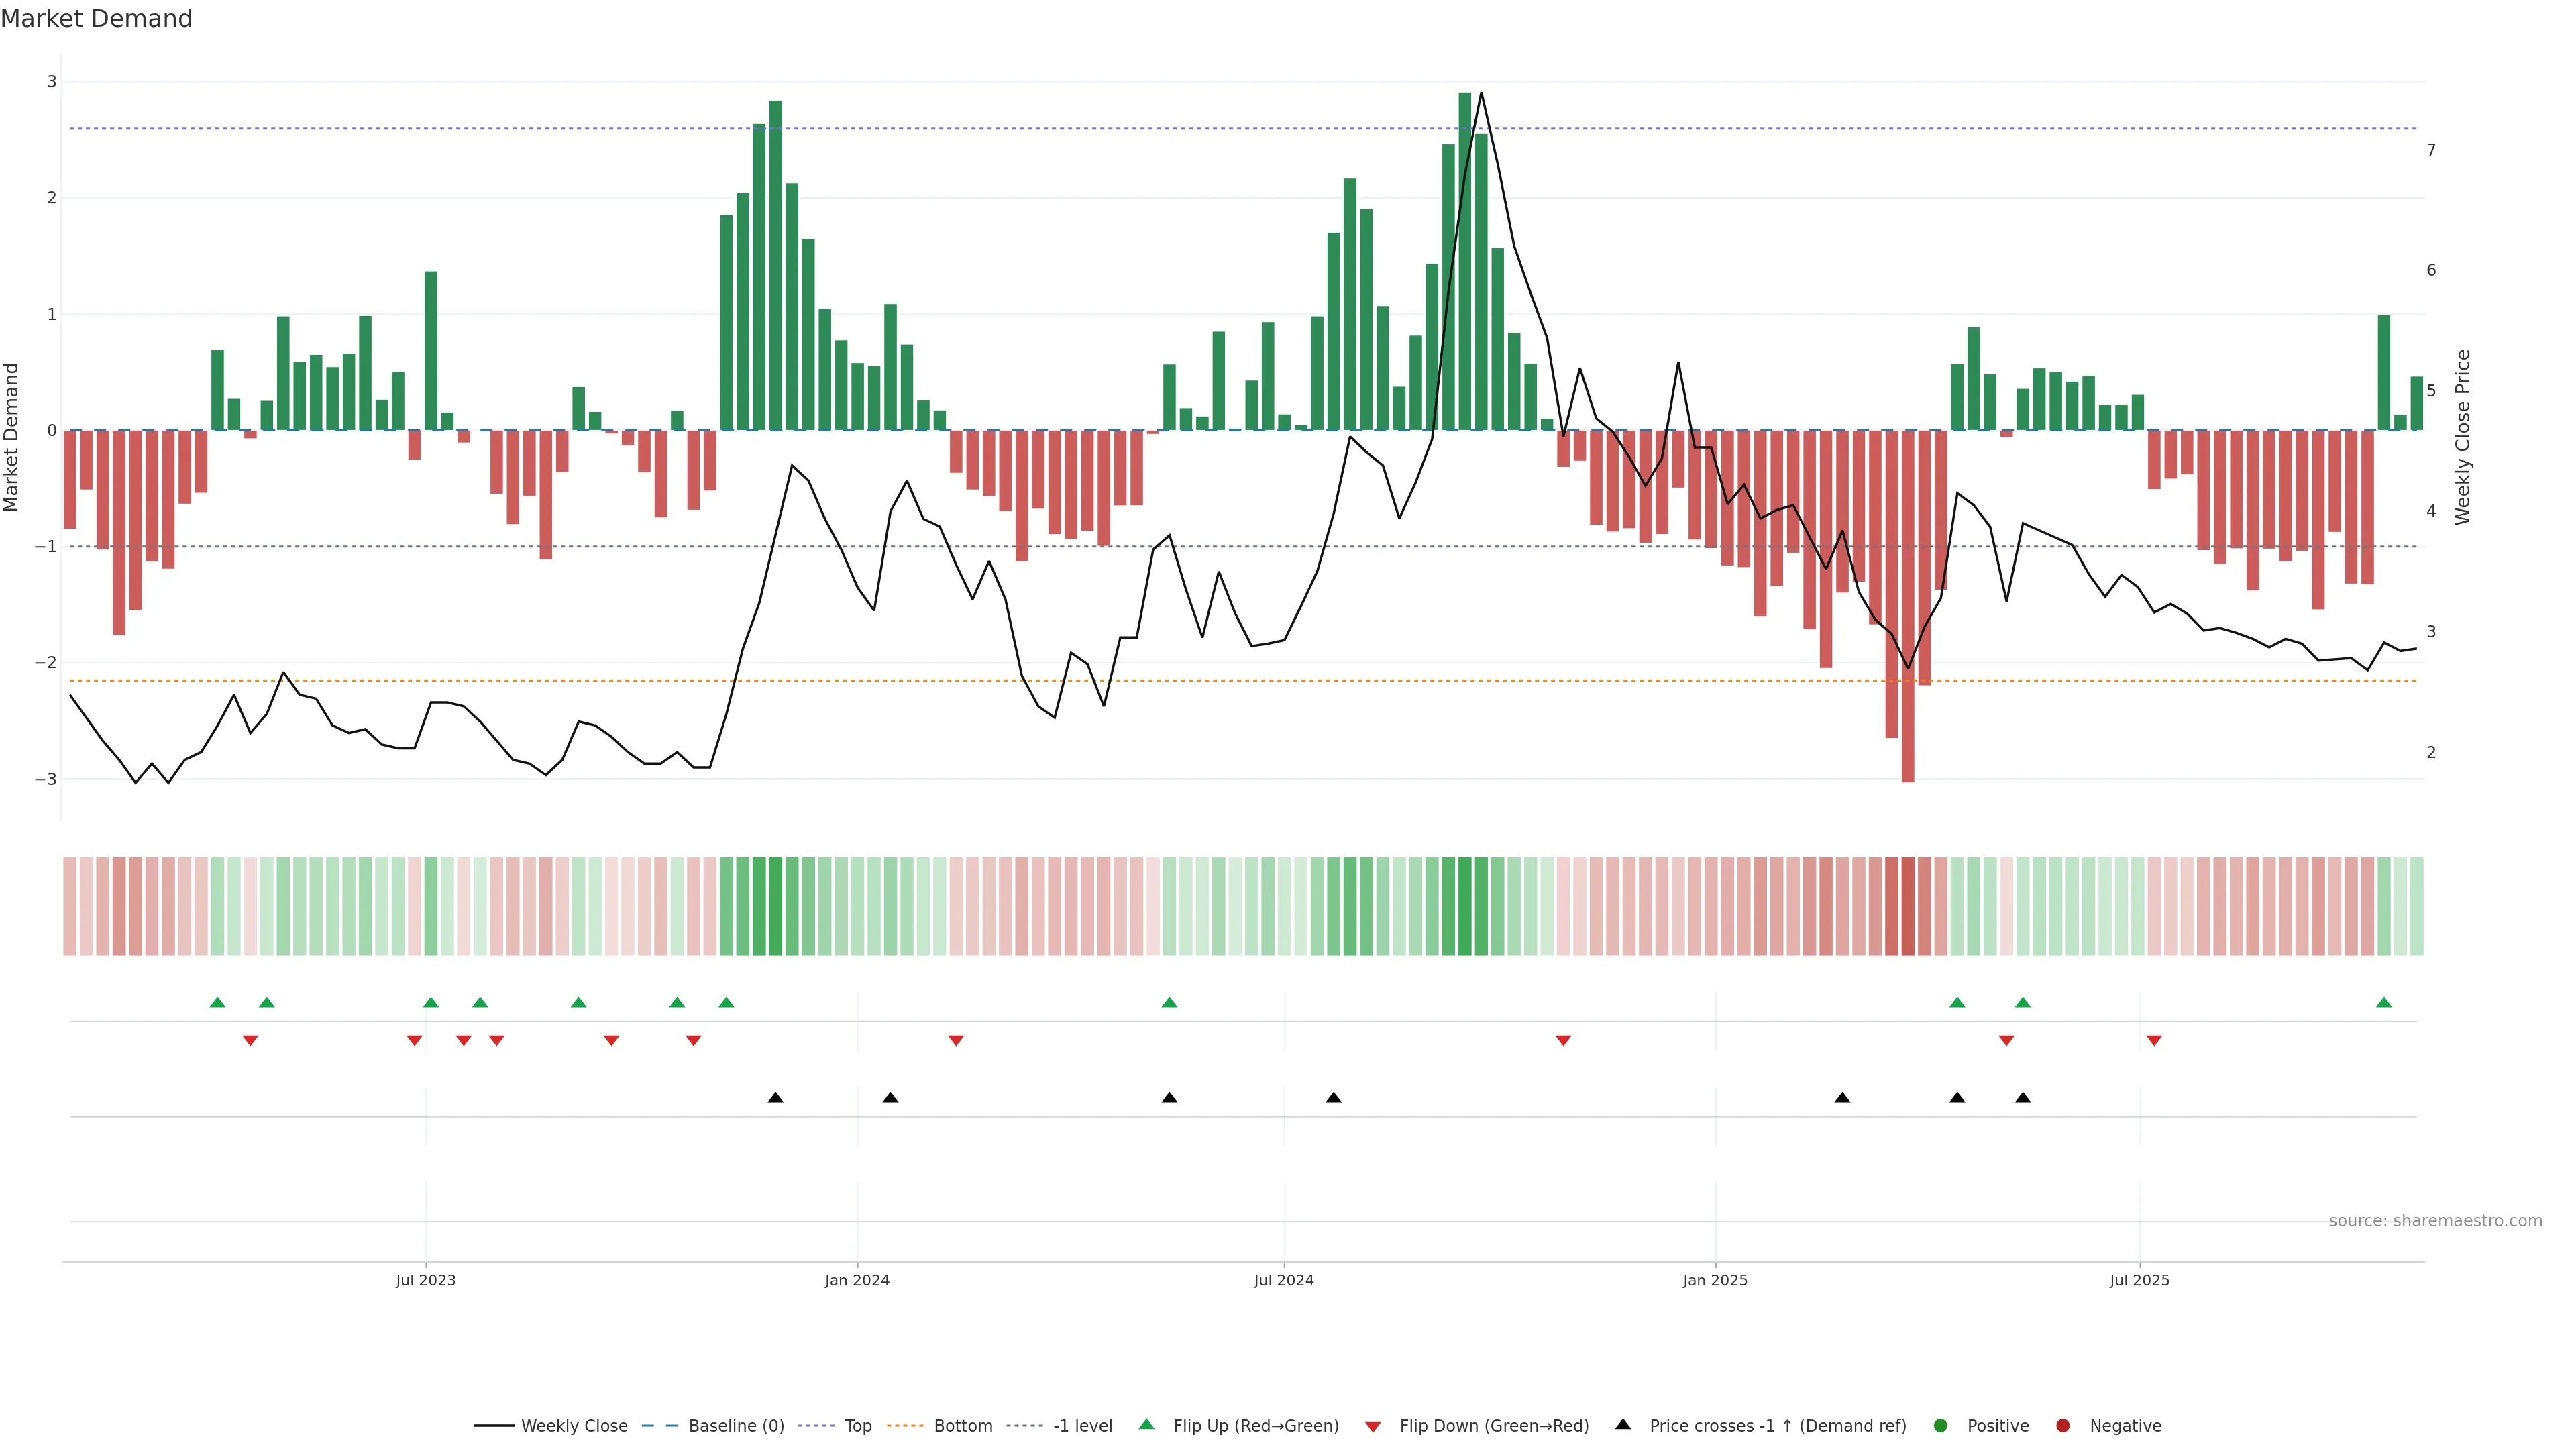Click the green Positive legend dot
The image size is (2576, 1449).
(x=1941, y=1425)
